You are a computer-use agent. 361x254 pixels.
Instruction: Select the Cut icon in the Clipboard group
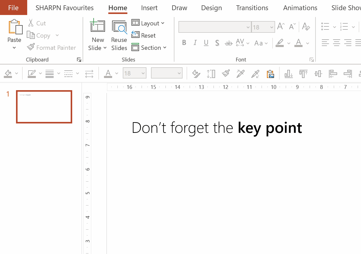(x=30, y=23)
